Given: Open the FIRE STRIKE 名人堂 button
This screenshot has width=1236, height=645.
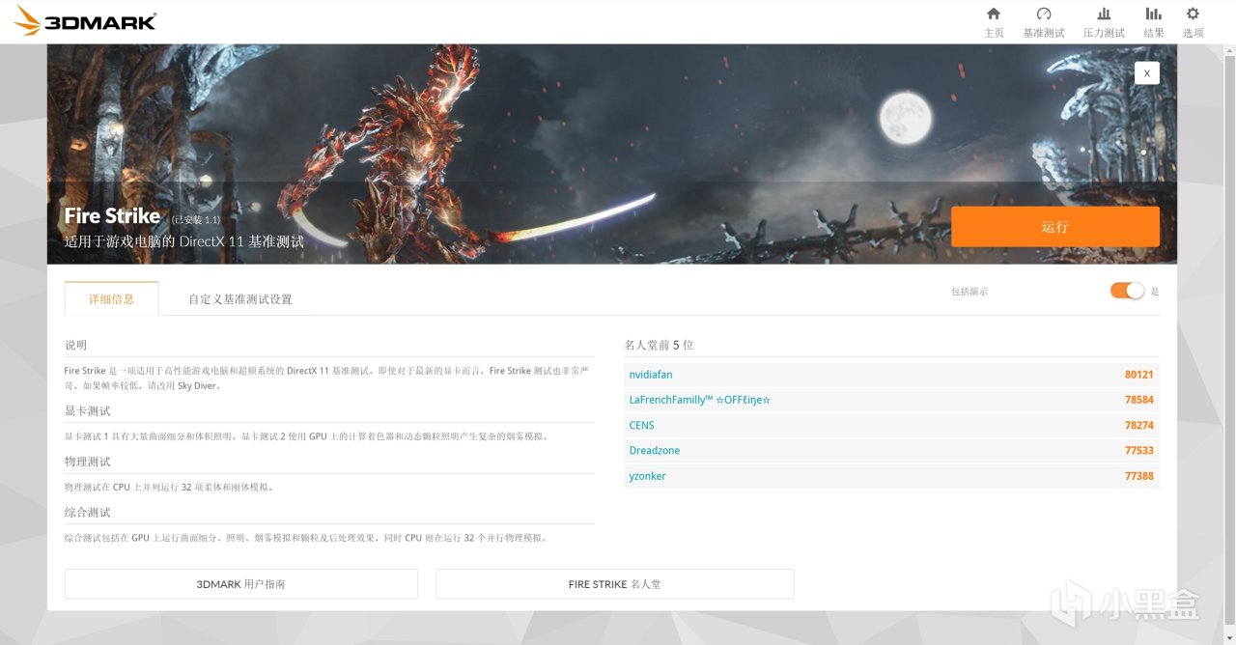Looking at the screenshot, I should tap(615, 584).
